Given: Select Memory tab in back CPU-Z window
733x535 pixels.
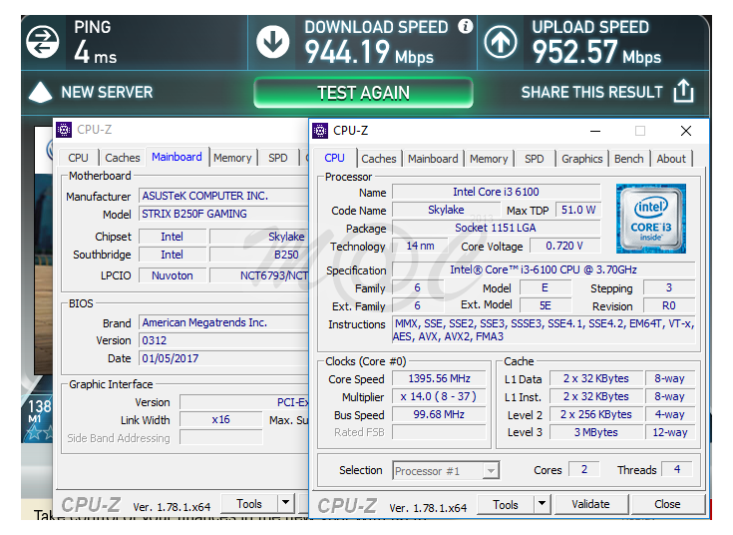Looking at the screenshot, I should (x=232, y=158).
